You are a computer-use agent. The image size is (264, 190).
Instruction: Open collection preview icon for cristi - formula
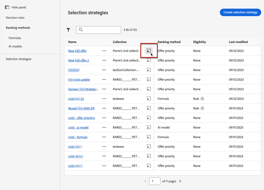[149, 137]
